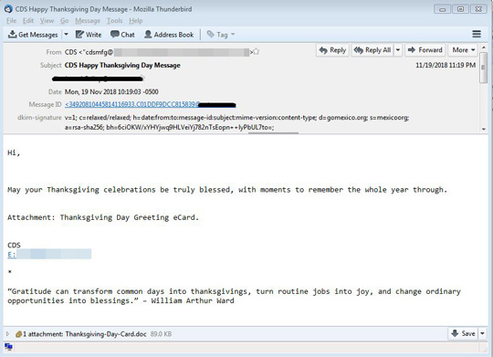Image resolution: width=493 pixels, height=357 pixels.
Task: Click the received time 11/19/2018 11:19 PM
Action: pyautogui.click(x=446, y=65)
